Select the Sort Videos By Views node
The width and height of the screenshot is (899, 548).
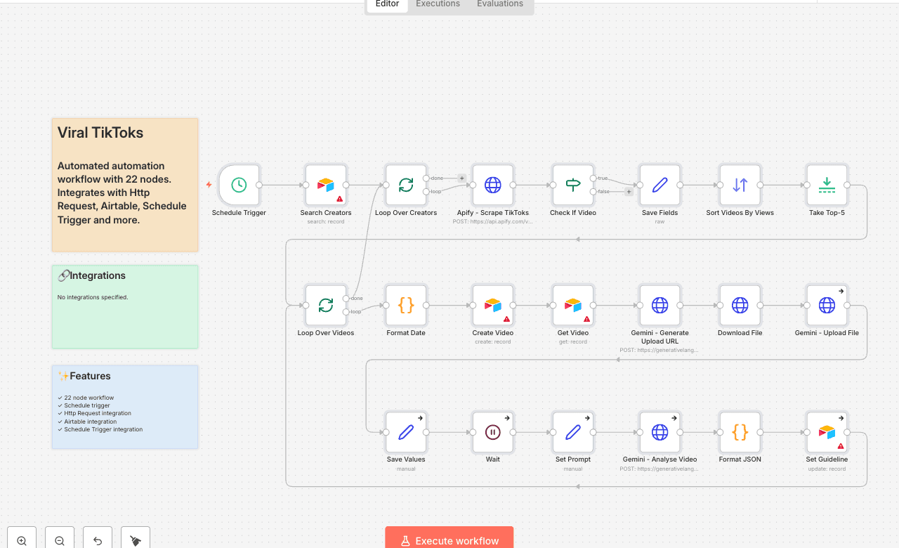(740, 185)
